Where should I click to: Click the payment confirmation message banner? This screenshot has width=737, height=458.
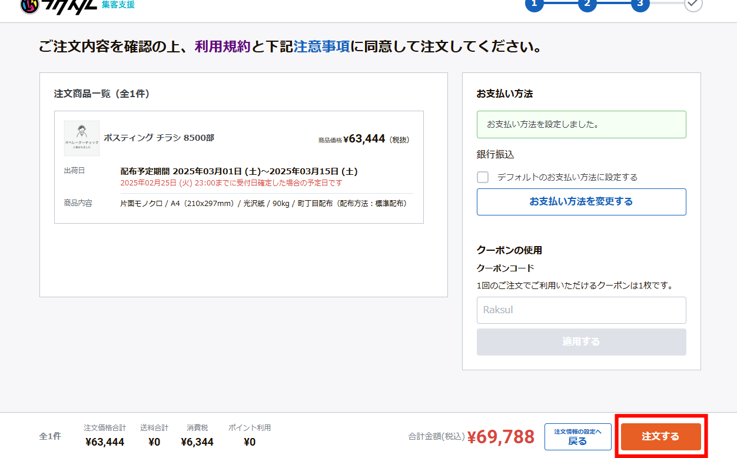coord(581,124)
